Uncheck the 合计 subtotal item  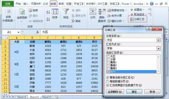(108, 72)
